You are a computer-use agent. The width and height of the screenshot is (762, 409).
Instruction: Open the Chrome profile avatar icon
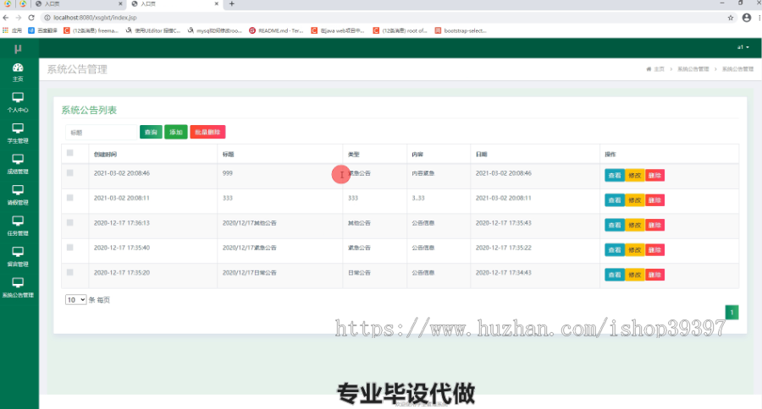coord(747,18)
